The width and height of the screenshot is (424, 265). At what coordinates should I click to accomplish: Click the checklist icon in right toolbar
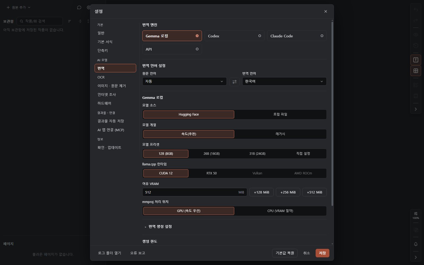416,85
